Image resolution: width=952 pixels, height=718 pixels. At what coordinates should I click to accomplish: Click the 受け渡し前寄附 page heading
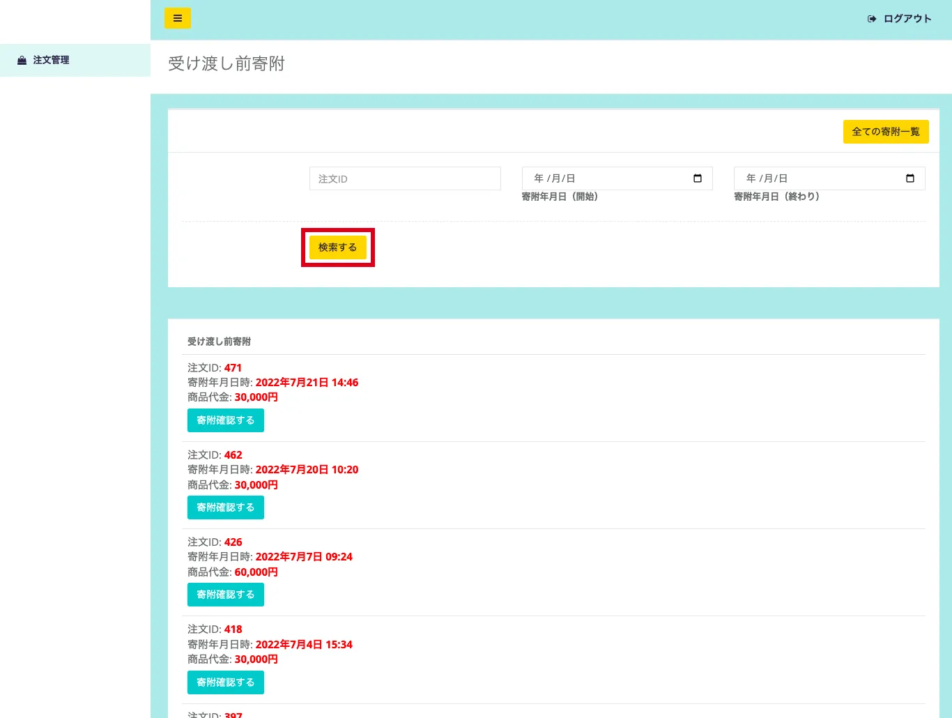(x=227, y=64)
